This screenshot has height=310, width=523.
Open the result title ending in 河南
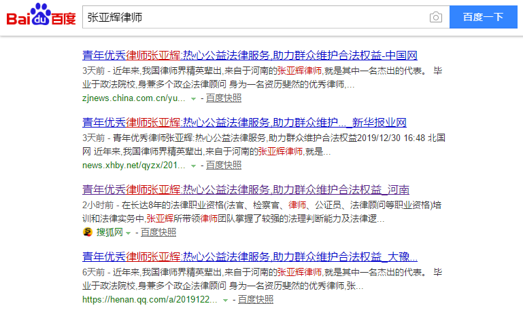coord(246,189)
